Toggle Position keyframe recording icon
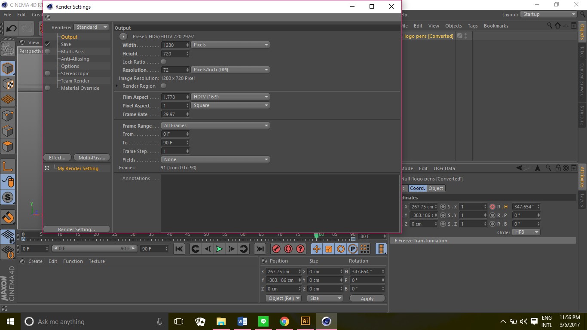Viewport: 587px width, 330px height. (x=317, y=249)
